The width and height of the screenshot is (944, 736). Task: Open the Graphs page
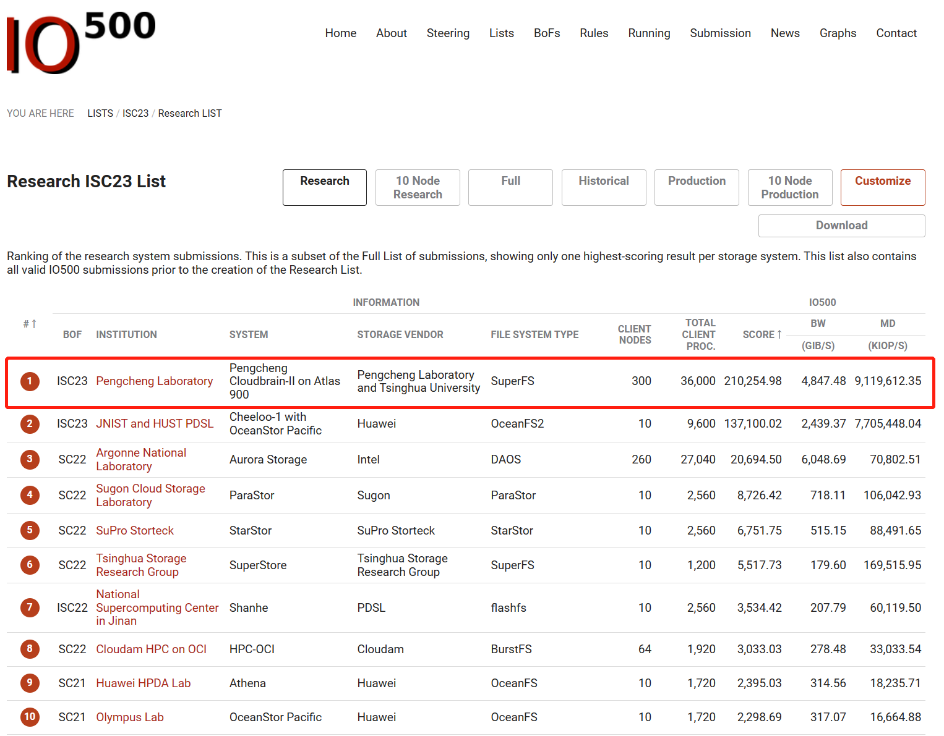(x=838, y=33)
